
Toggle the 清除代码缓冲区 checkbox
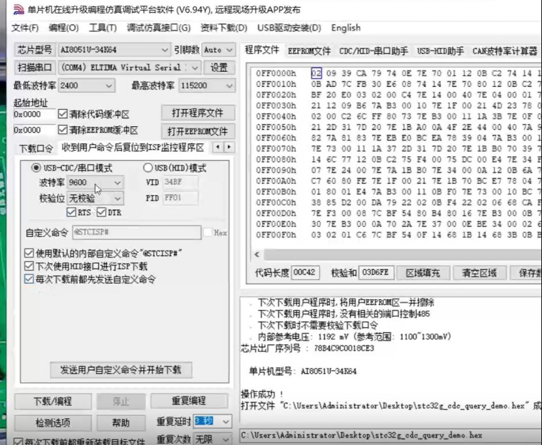[63, 114]
